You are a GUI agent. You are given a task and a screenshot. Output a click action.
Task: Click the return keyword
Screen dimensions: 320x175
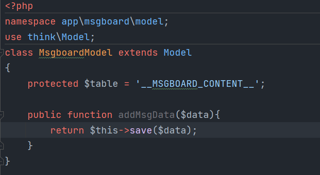tap(67, 131)
